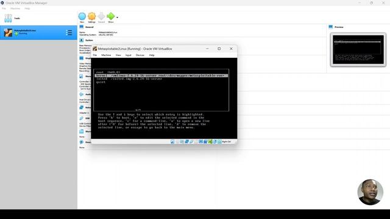Open the machine tools list menu icon
390x219 pixels.
pyautogui.click(x=69, y=32)
